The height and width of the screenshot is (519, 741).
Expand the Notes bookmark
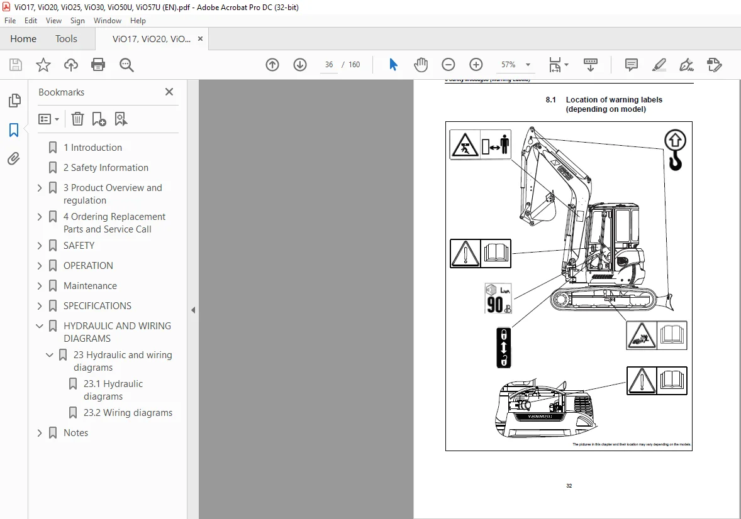(40, 433)
